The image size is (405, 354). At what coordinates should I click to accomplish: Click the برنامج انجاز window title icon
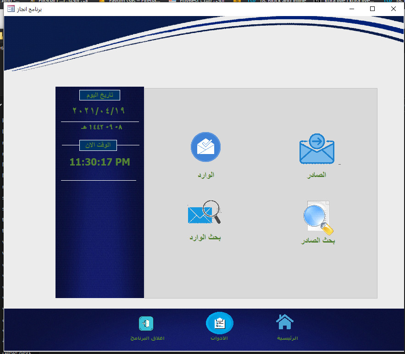tap(11, 9)
